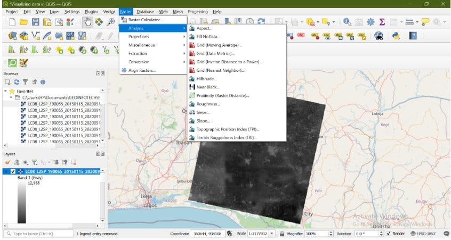This screenshot has height=240, width=451.
Task: Refresh the Browser panel
Action: pos(15,82)
